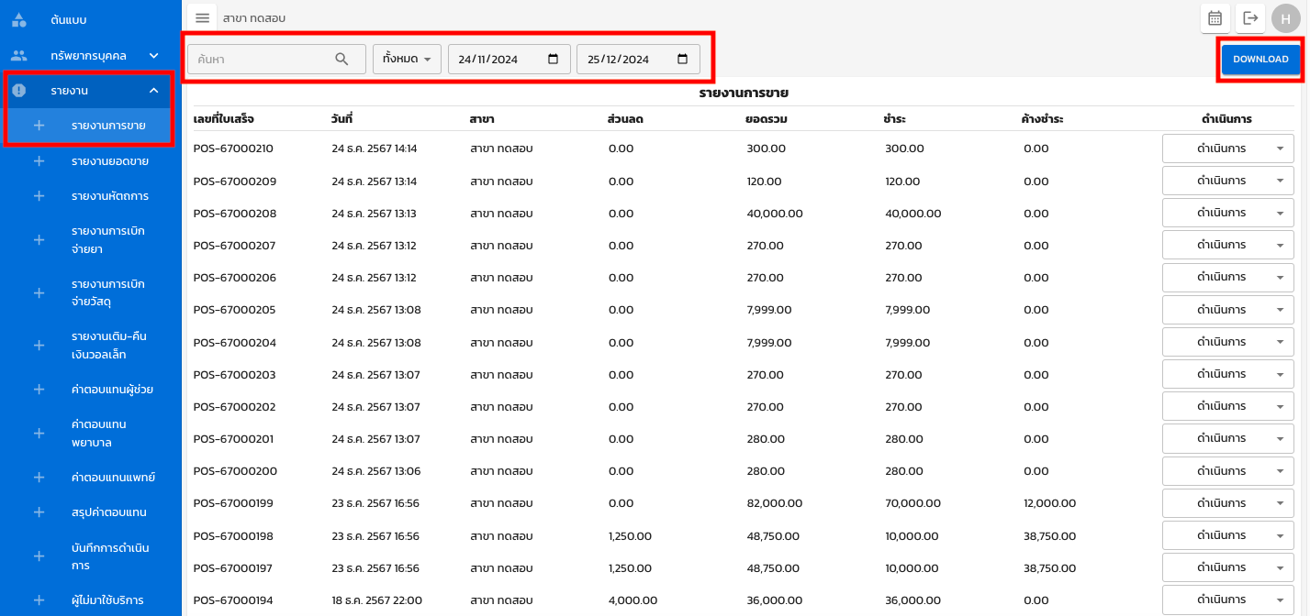
Task: Click plus icon beside รายงานการเบิกจ่ายวัสดุ
Action: [x=39, y=293]
